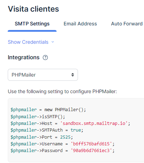
Task: Expand Show Credentials section
Action: [x=31, y=42]
